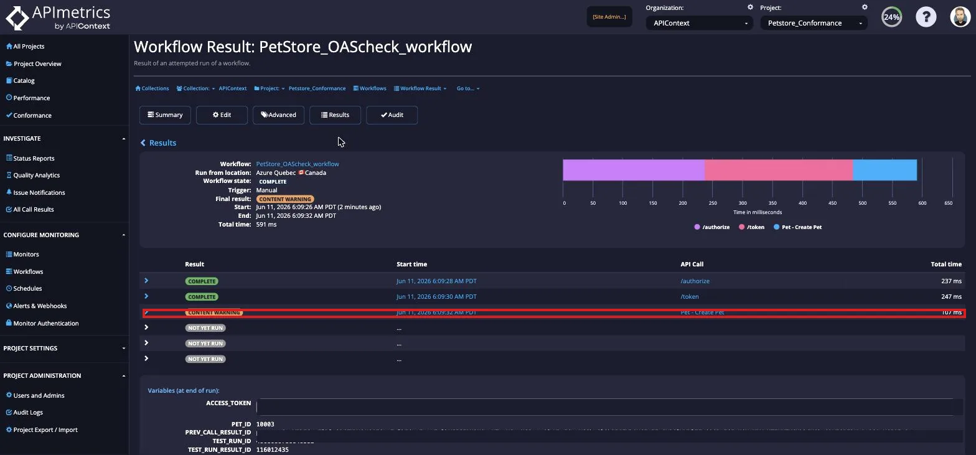Screen dimensions: 976x455
Task: Open Quality Analytics
Action: coord(33,175)
